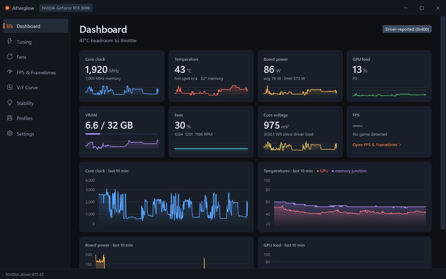Click the '6.6 / 32 GB' VRAM value
Viewport: 446px width, 279px height.
pos(109,125)
